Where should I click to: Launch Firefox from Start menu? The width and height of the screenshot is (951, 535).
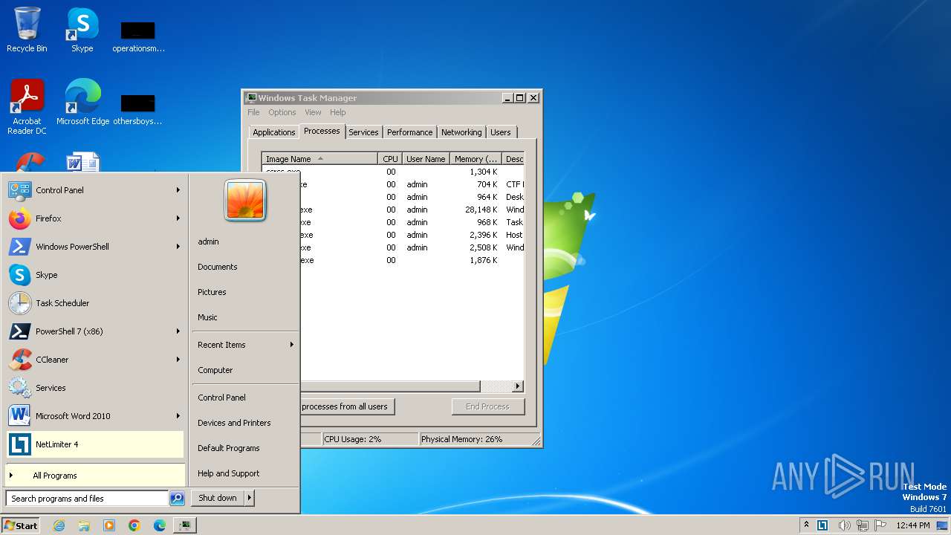(x=95, y=218)
